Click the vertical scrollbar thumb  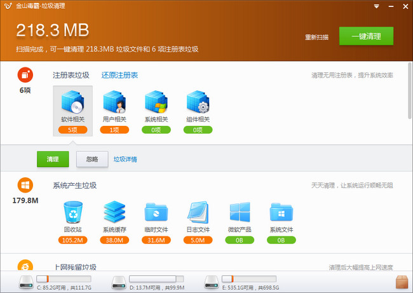(410, 90)
